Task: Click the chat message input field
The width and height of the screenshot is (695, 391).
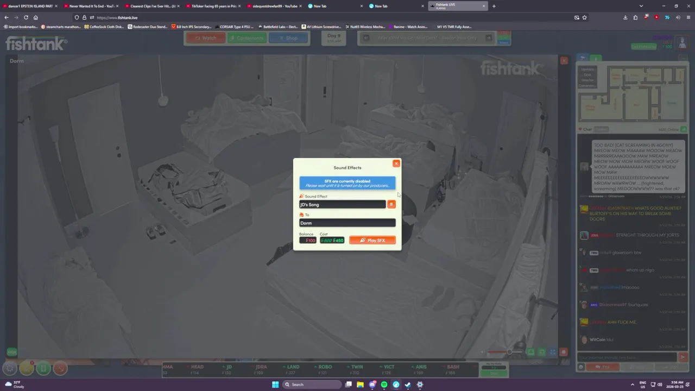Action: point(627,357)
